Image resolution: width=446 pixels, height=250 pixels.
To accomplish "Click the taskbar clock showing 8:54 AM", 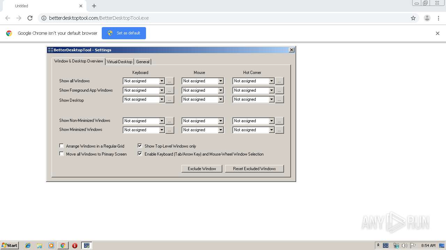I will (x=428, y=245).
